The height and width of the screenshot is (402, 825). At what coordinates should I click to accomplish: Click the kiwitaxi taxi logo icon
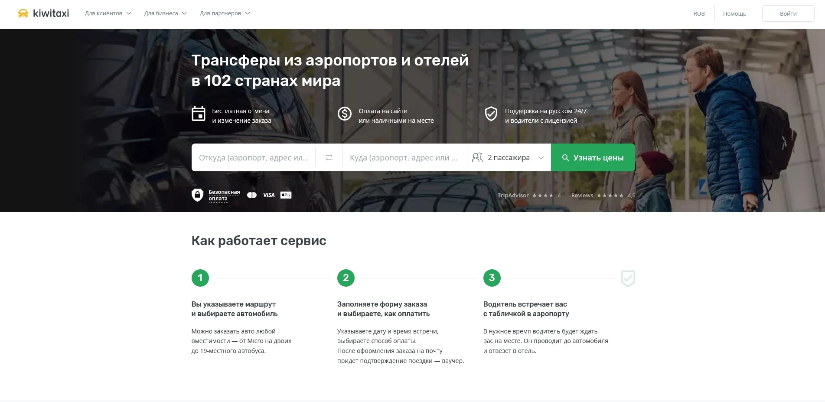(x=23, y=13)
